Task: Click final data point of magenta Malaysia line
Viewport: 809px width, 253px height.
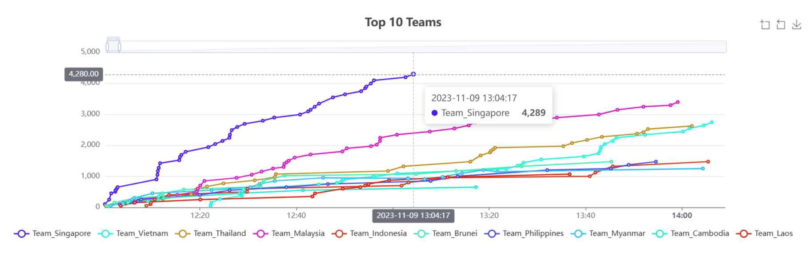Action: (x=678, y=102)
